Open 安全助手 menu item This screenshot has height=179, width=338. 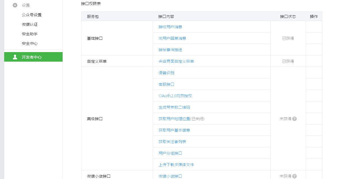[x=30, y=34]
